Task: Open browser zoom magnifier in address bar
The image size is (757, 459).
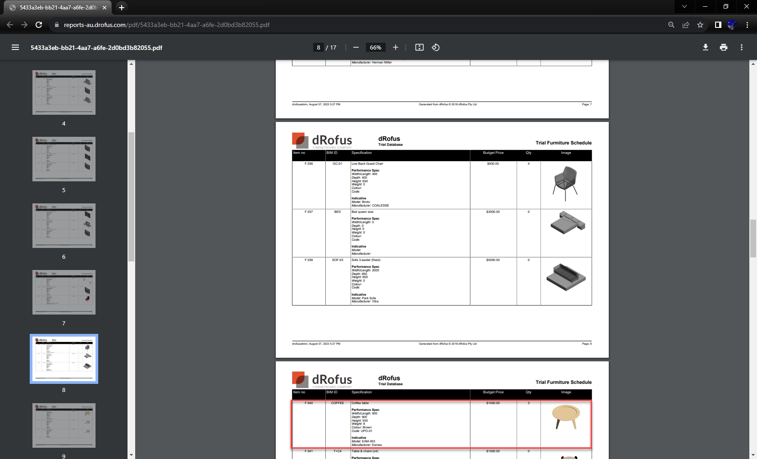Action: [671, 25]
